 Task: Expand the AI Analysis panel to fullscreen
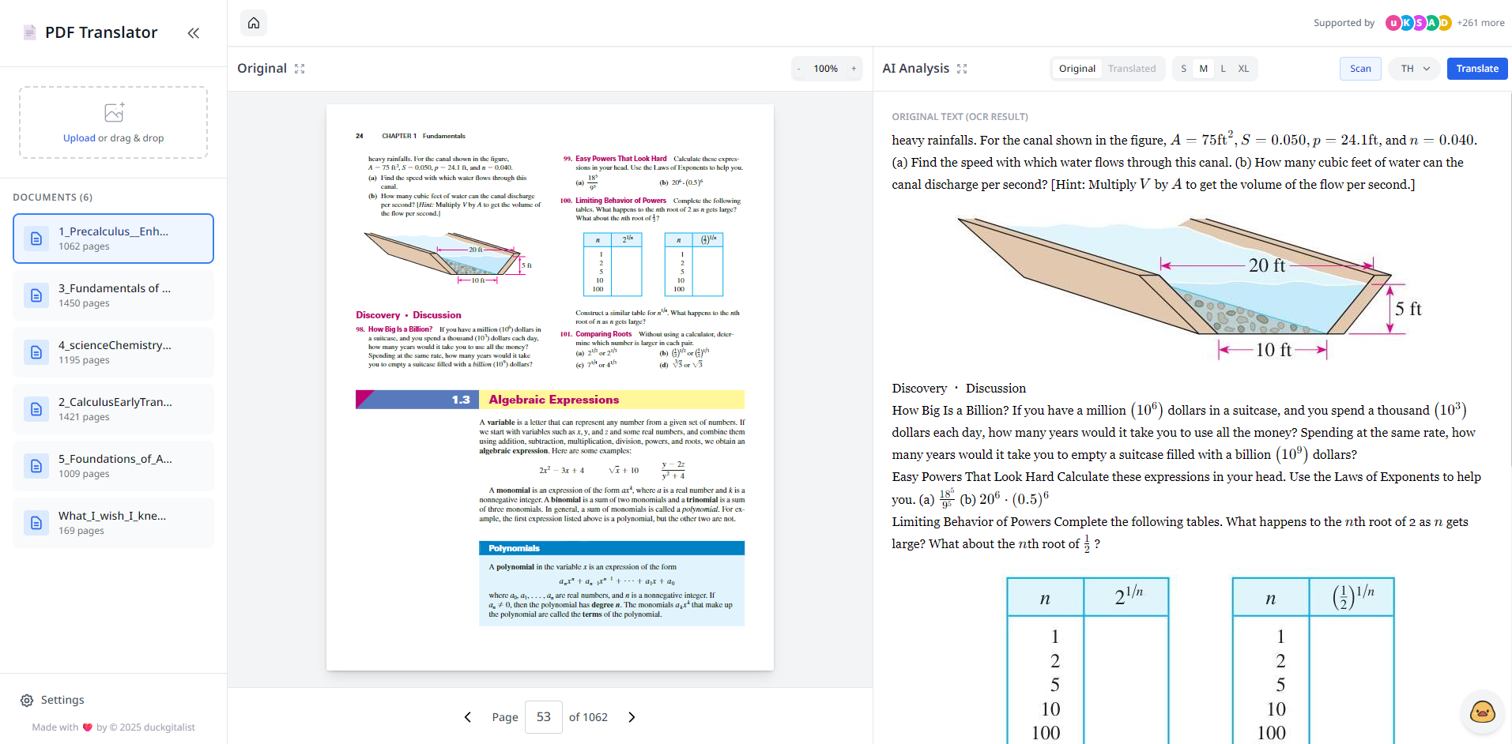click(961, 69)
